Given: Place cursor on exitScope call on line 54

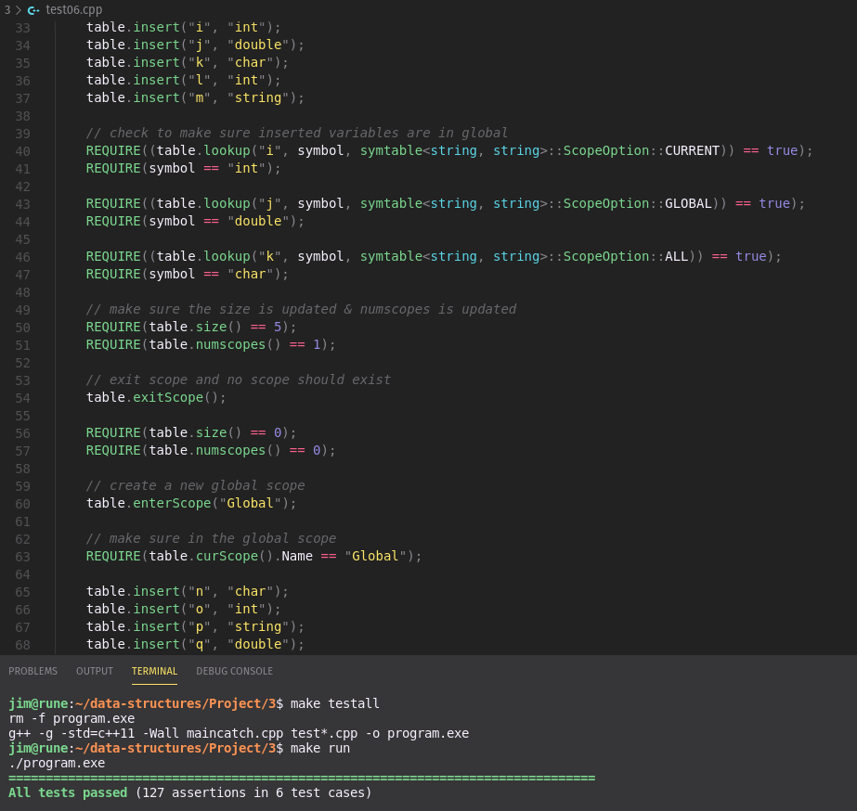Looking at the screenshot, I should (167, 397).
